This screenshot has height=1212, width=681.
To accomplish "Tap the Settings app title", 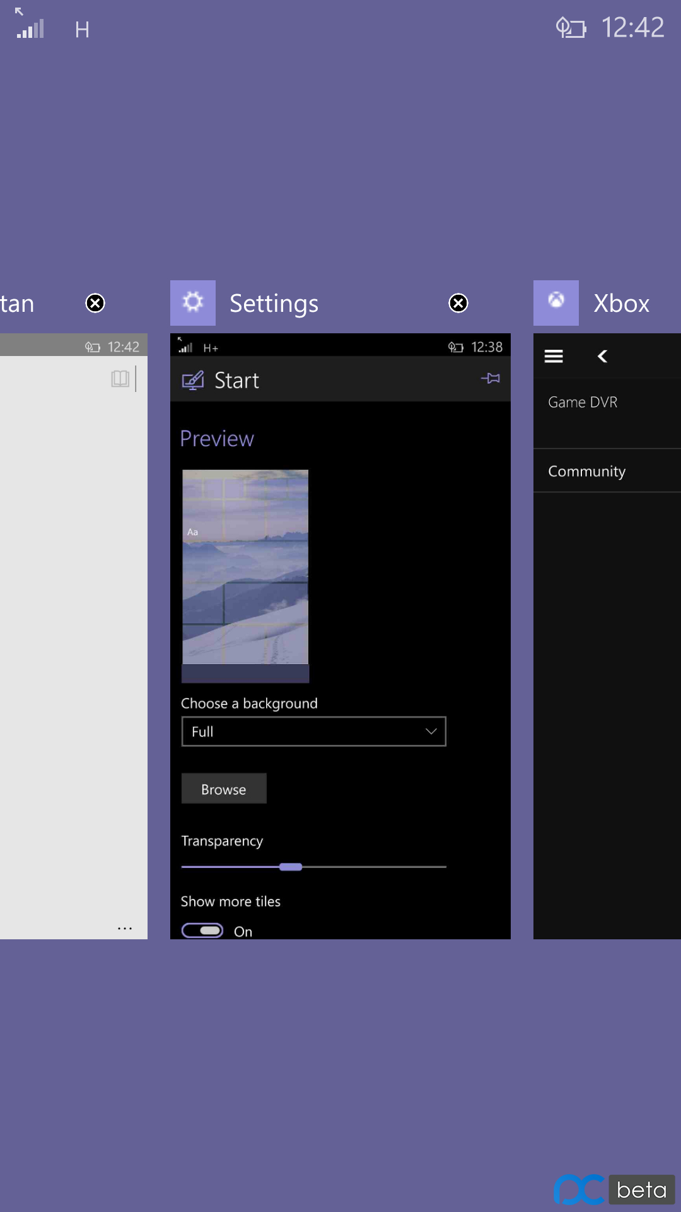I will (274, 304).
